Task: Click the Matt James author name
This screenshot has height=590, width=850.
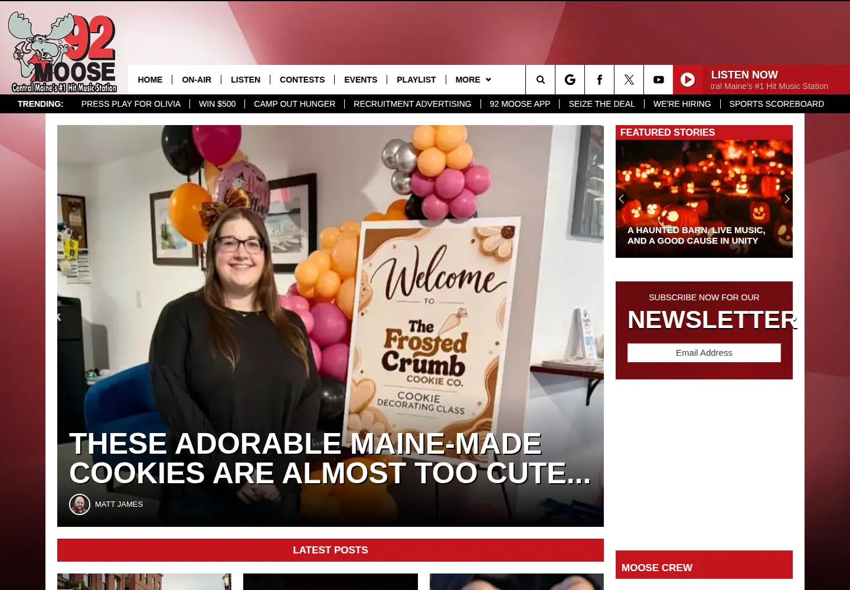Action: [119, 504]
